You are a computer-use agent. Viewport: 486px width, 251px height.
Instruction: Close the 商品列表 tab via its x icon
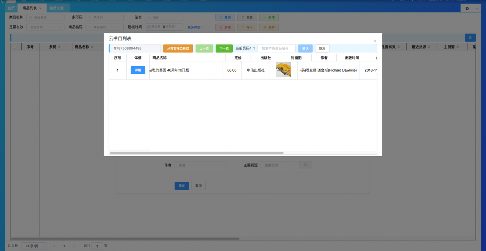coord(40,8)
